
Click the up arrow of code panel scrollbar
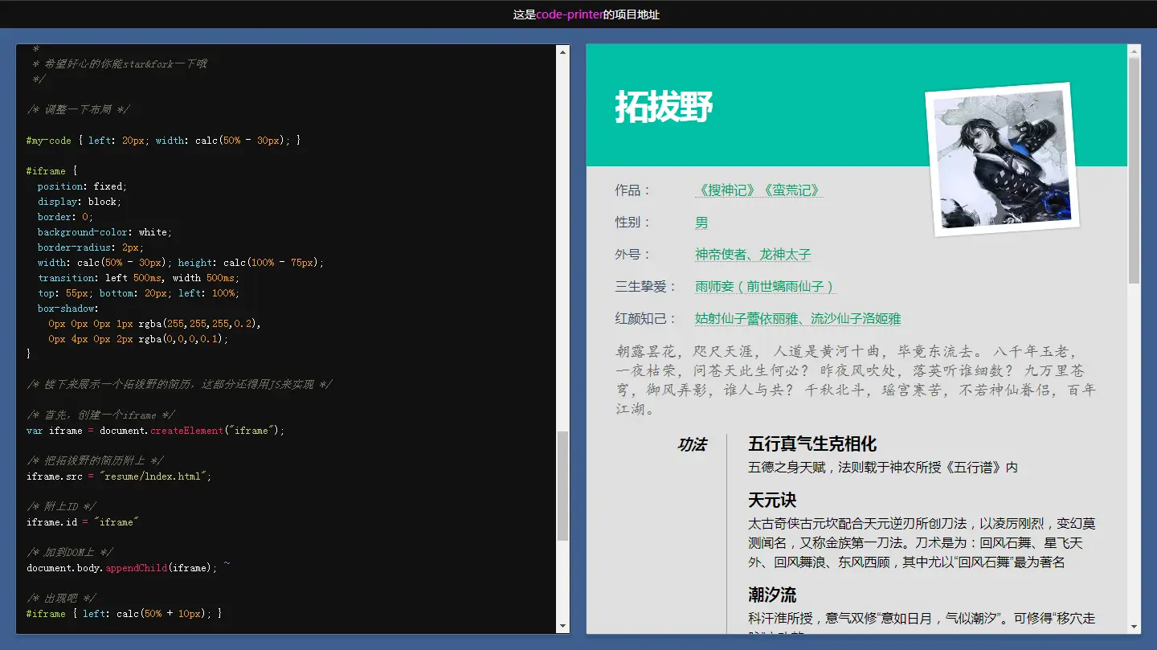(563, 51)
